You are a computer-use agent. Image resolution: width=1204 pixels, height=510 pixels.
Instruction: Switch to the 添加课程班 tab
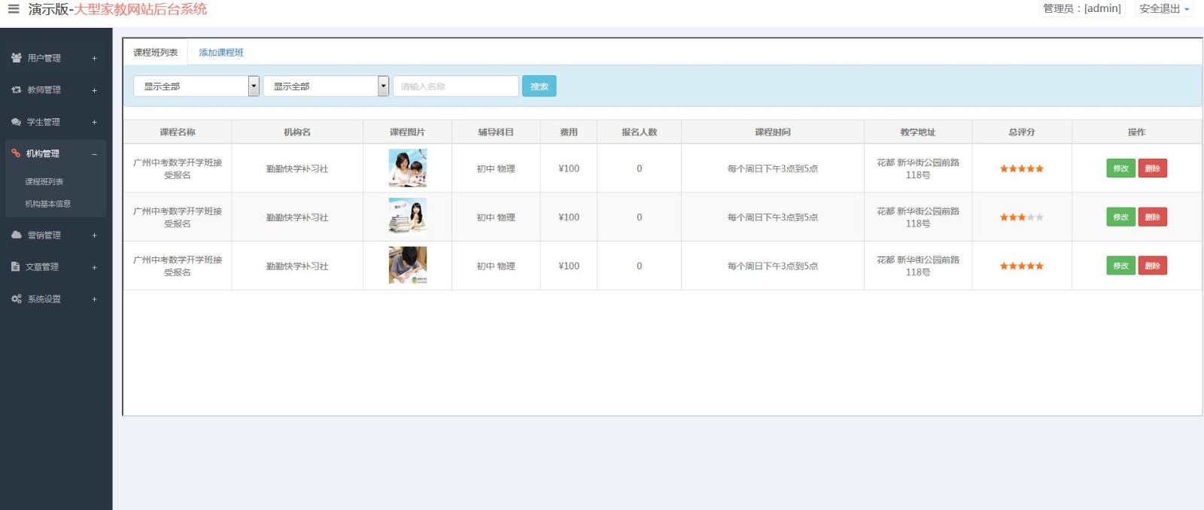220,53
